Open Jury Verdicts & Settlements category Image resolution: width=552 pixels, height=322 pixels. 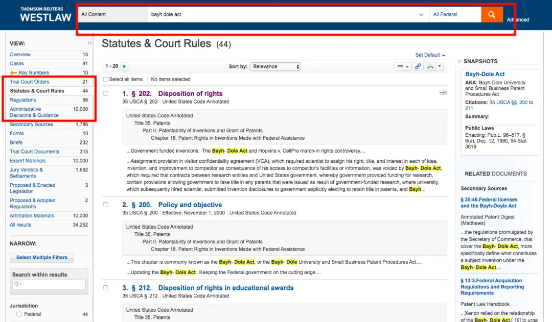27,173
